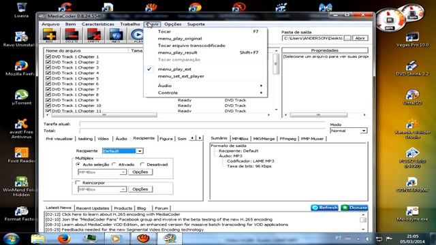Click news line about H.265 encoding
Viewport: 436px width, 245px height.
[112, 214]
